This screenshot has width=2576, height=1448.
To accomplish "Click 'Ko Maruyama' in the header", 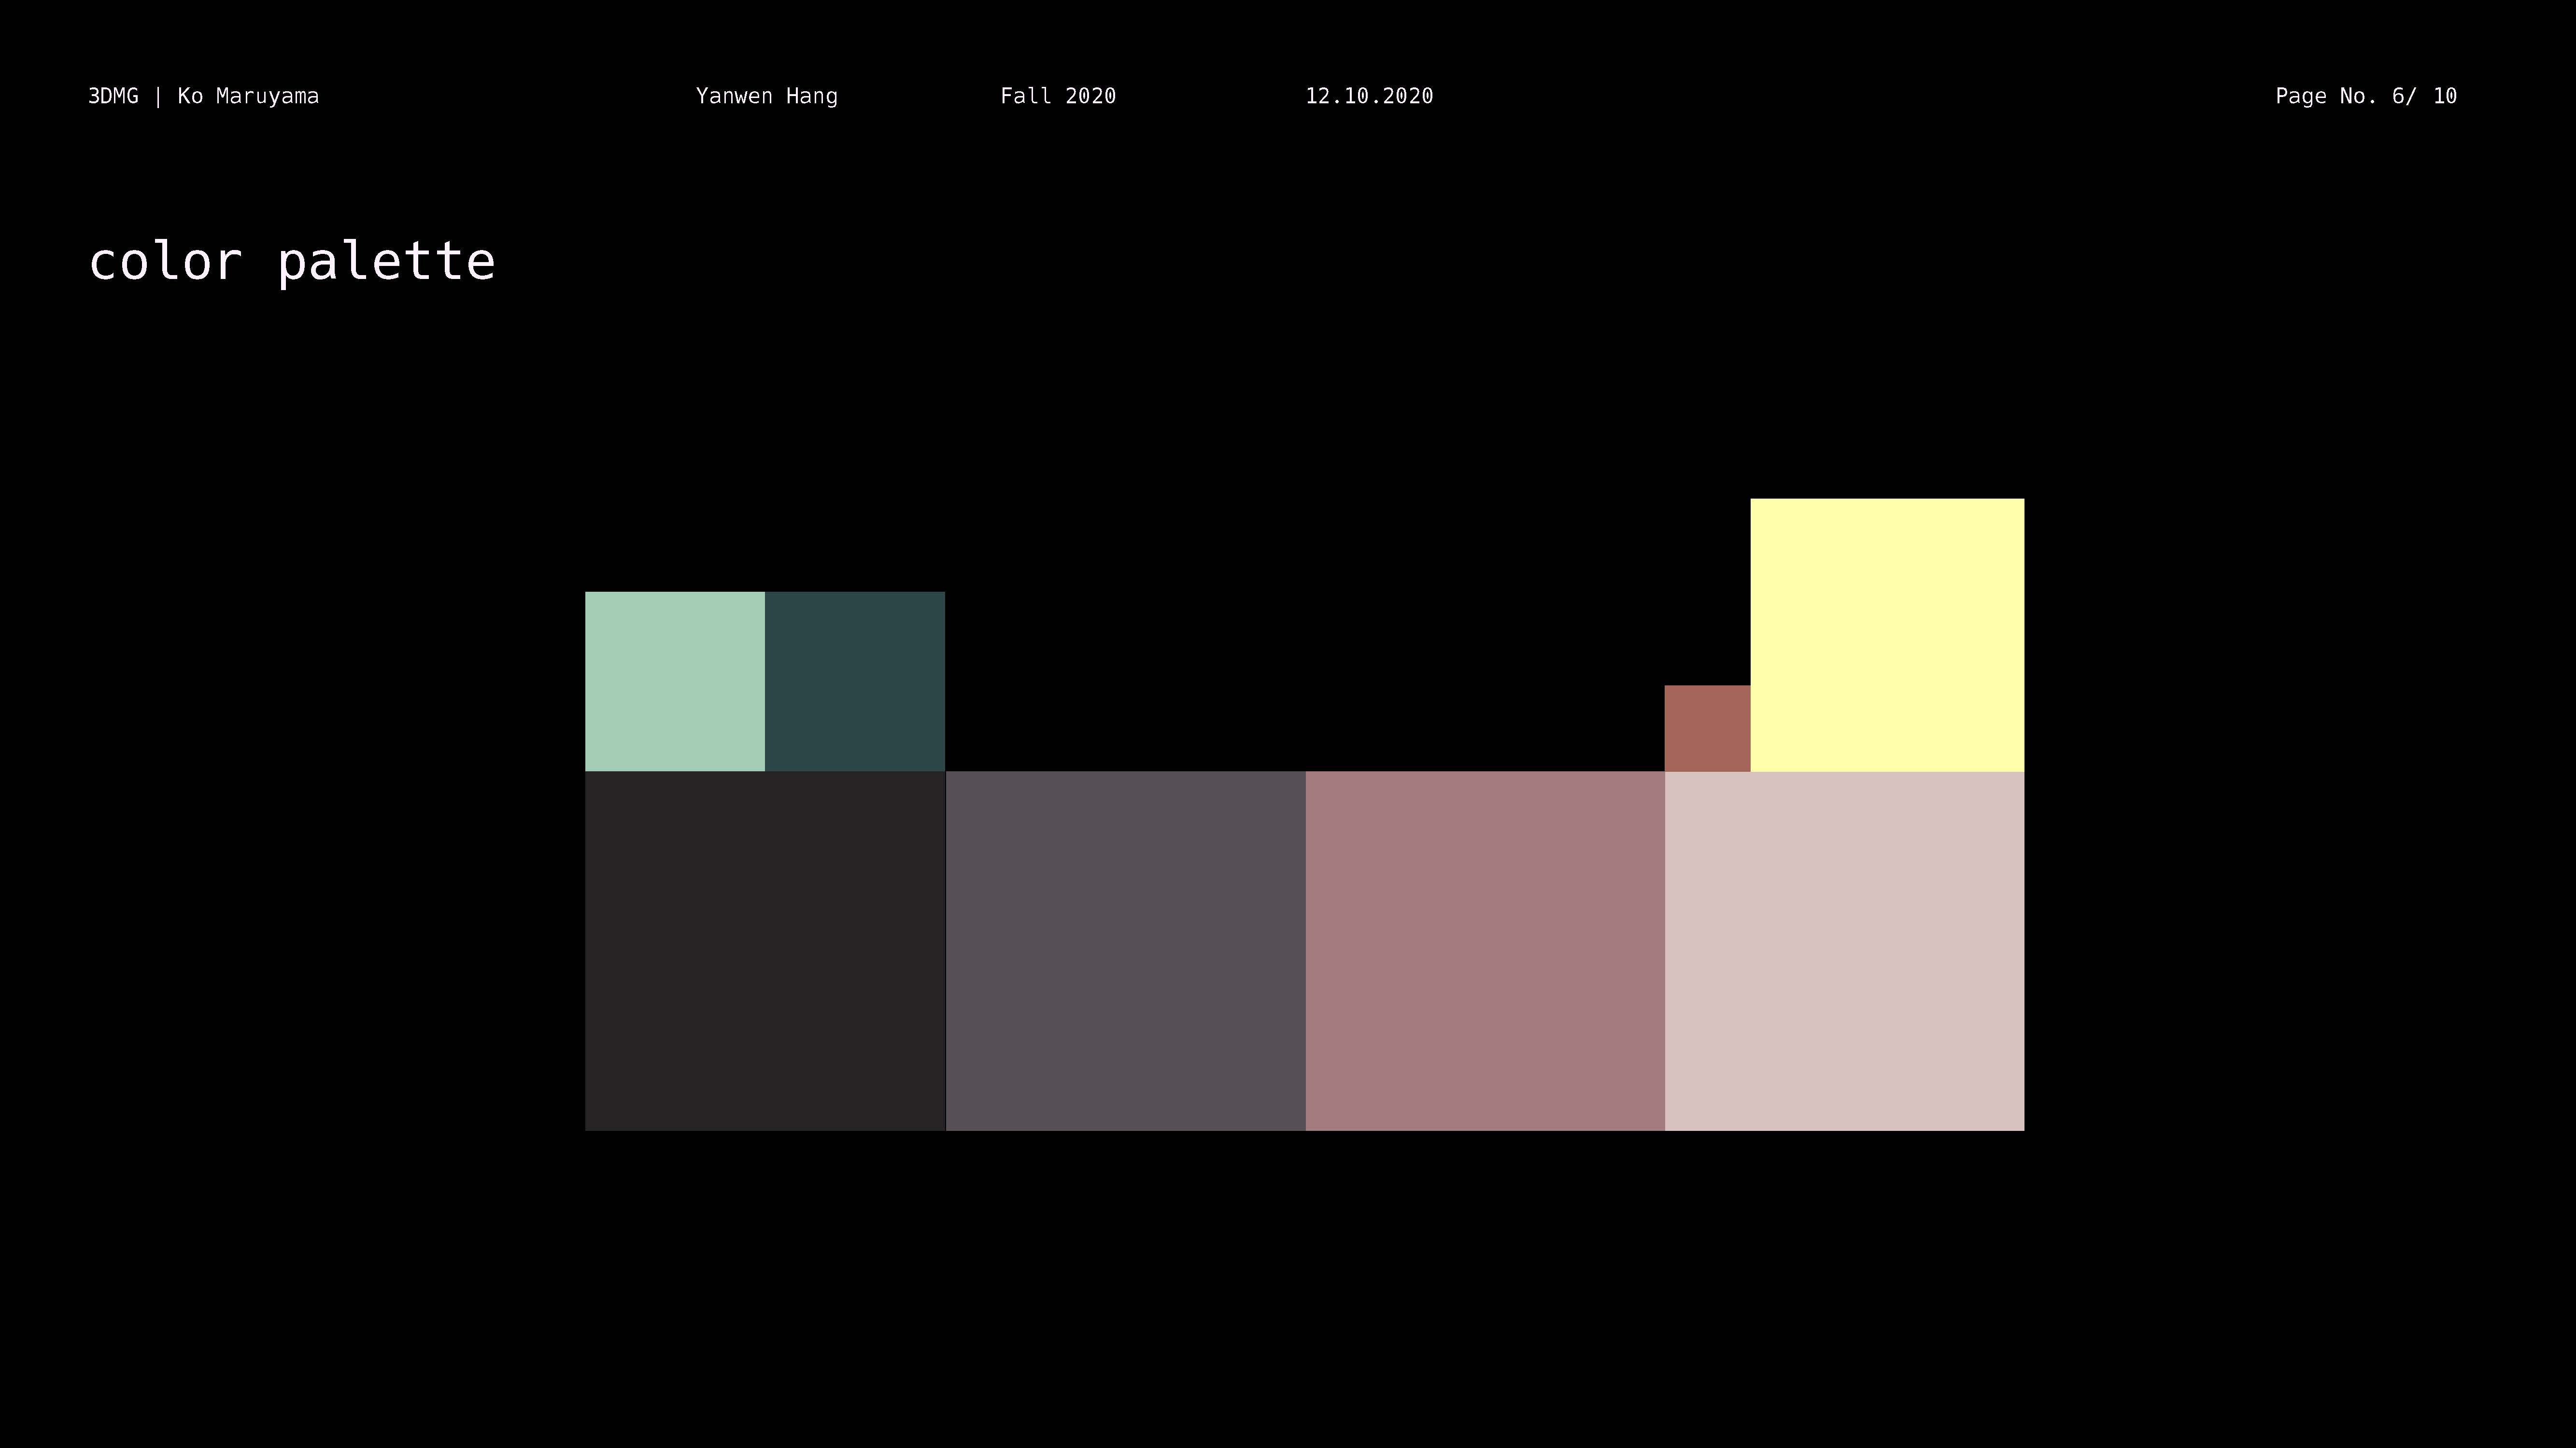I will click(x=248, y=96).
